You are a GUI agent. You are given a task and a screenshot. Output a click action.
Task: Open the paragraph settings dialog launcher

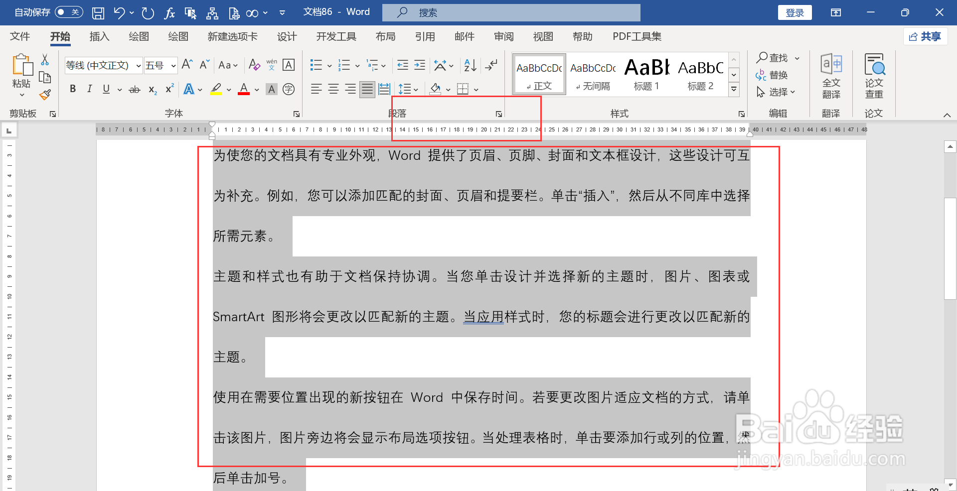(499, 114)
